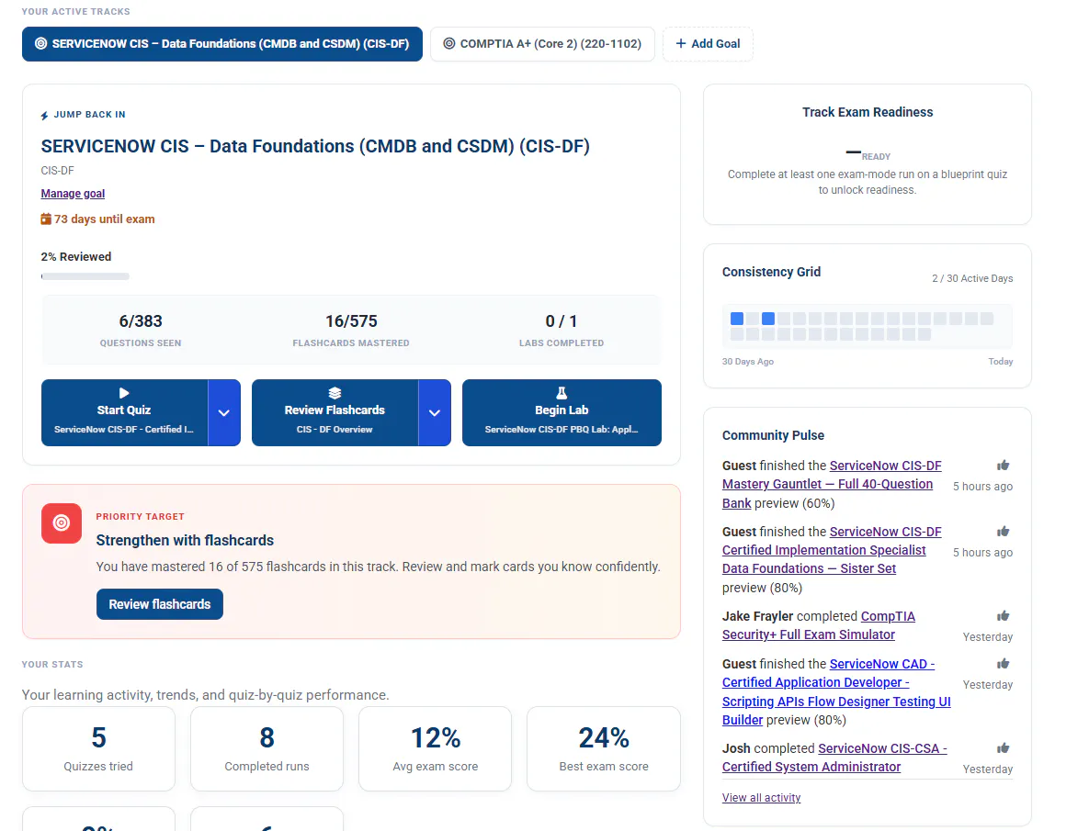
Task: Add a new goal
Action: (708, 44)
